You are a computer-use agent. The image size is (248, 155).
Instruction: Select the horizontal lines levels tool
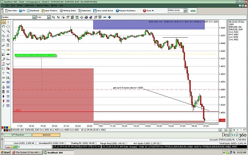[x=8, y=45]
